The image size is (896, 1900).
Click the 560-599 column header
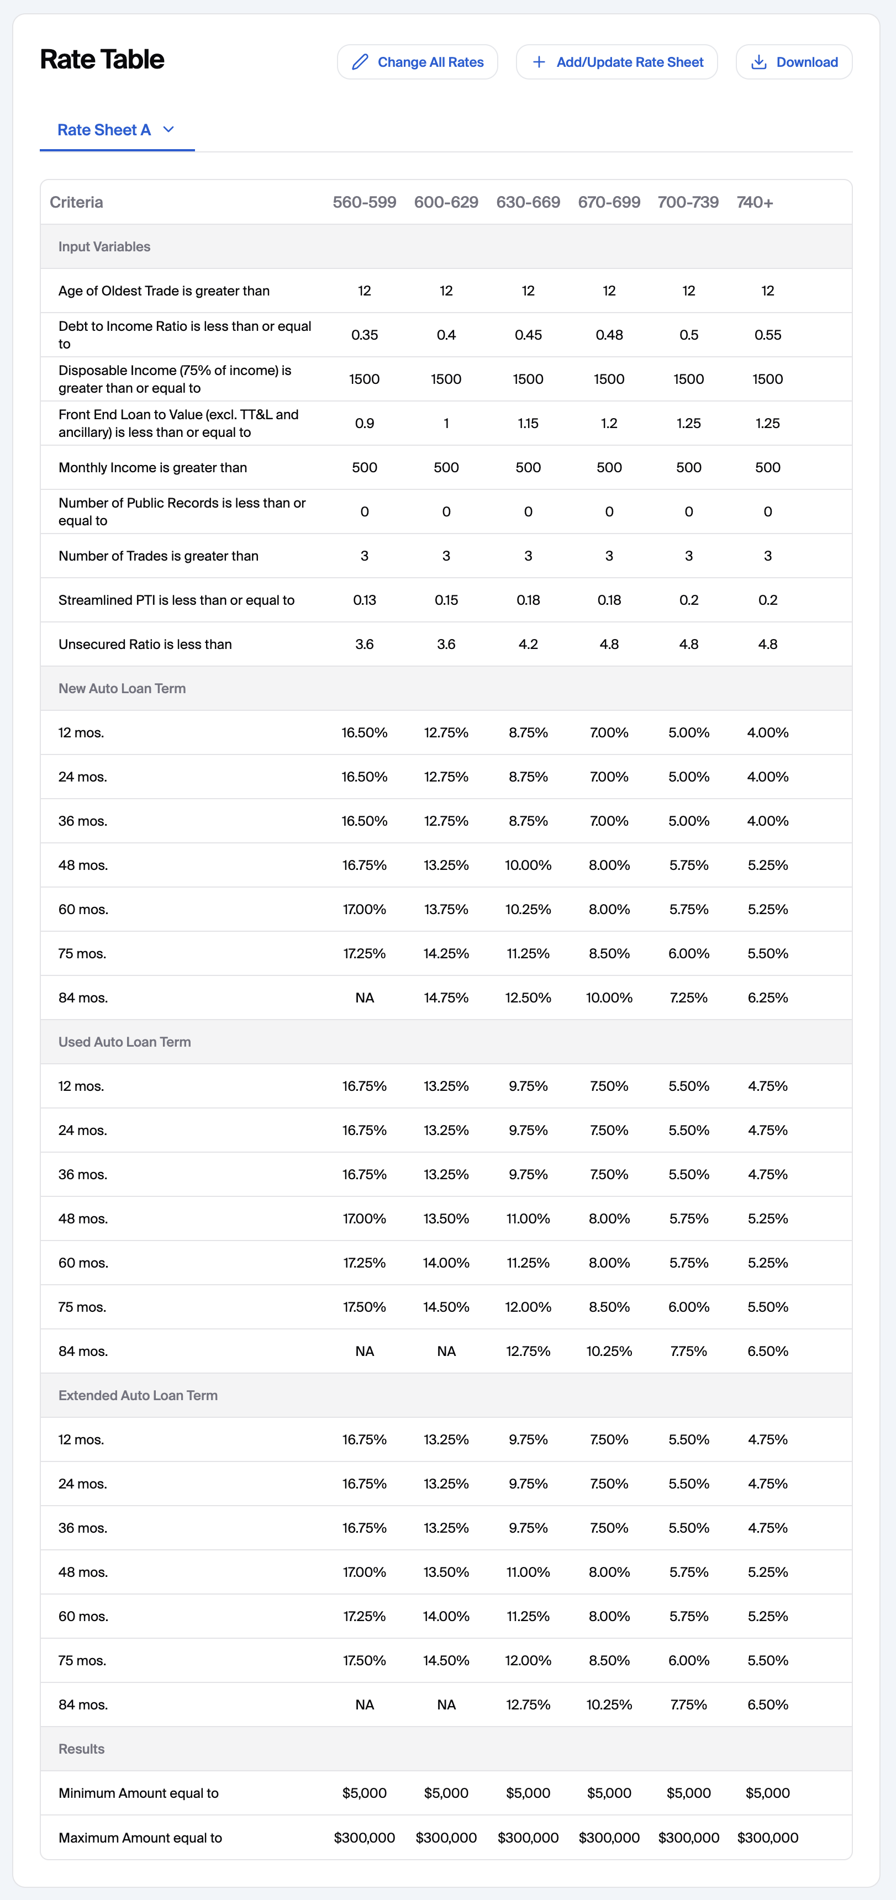tap(364, 202)
